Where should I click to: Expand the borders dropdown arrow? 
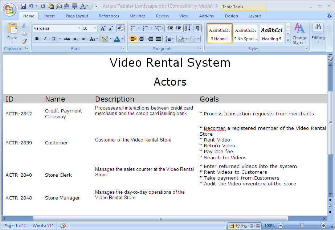[198, 39]
